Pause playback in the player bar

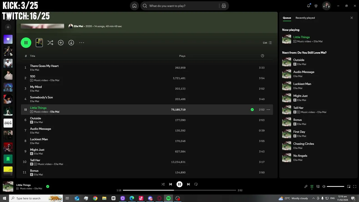pos(179,184)
